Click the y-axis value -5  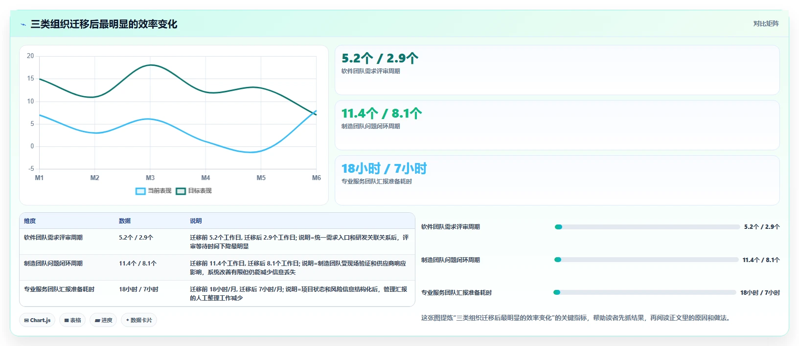coord(31,169)
